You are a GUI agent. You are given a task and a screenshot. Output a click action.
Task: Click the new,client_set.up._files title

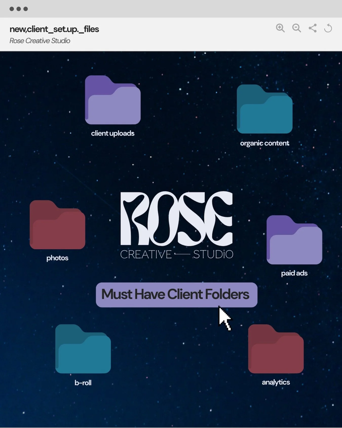point(54,29)
